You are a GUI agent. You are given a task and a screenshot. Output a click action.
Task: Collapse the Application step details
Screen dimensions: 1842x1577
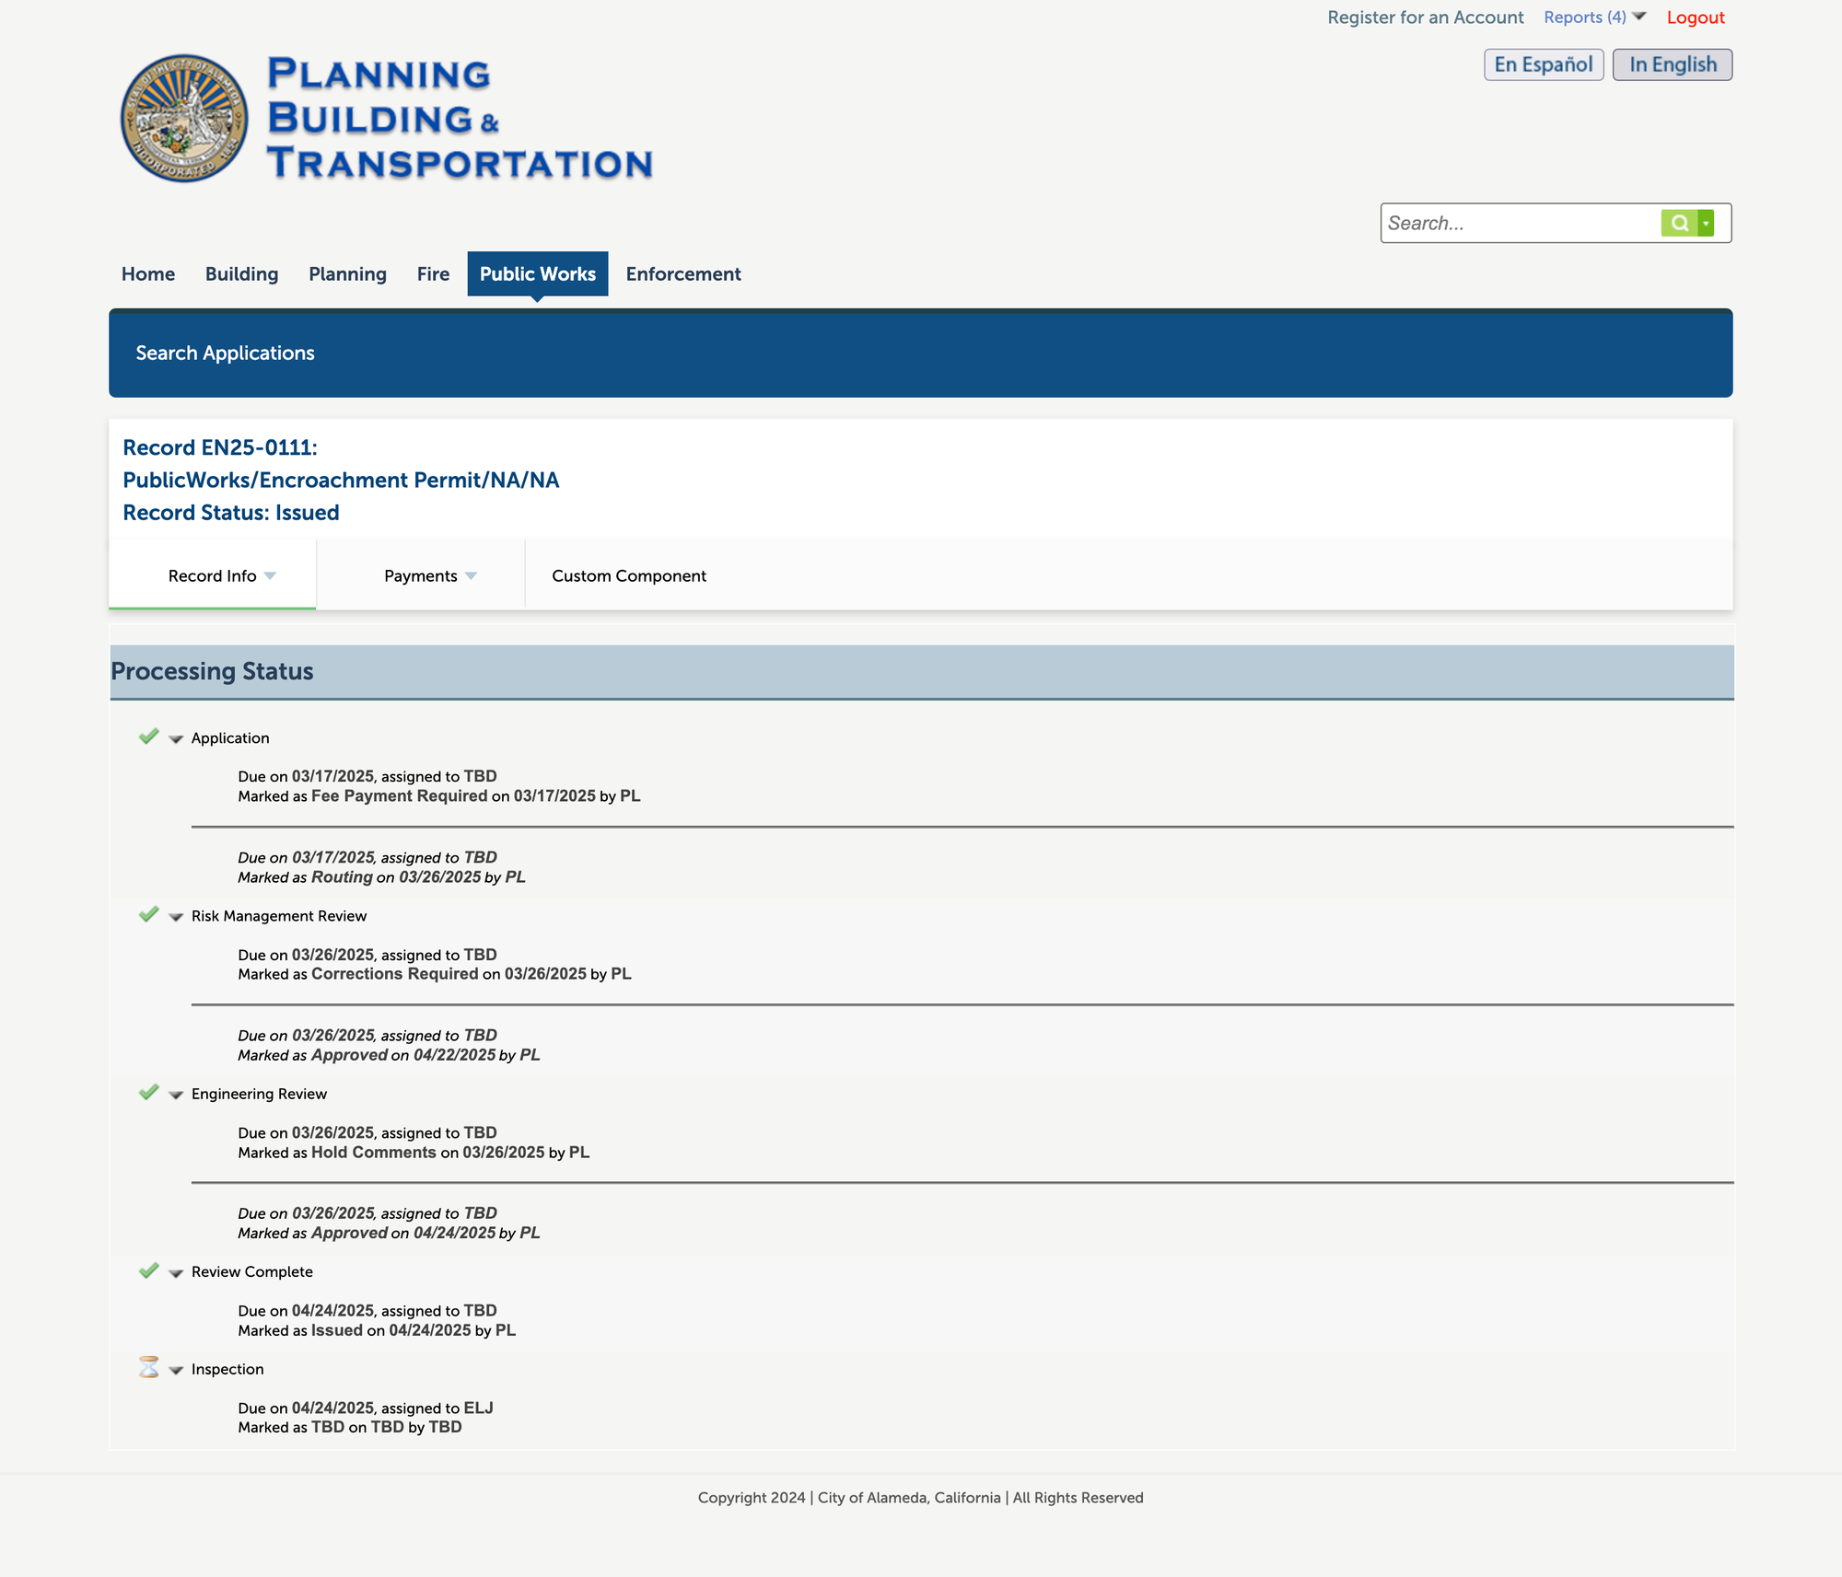click(176, 739)
